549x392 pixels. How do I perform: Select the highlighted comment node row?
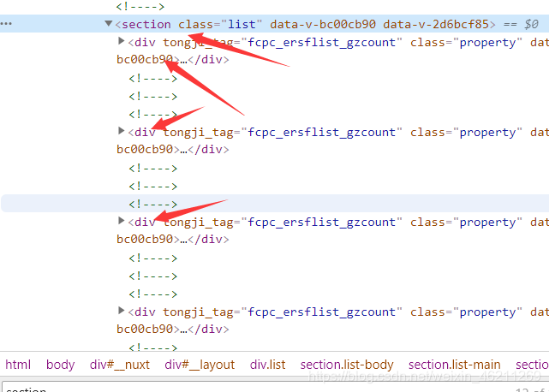(x=274, y=204)
